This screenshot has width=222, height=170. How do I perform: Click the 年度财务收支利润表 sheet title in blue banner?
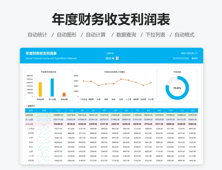(41, 53)
